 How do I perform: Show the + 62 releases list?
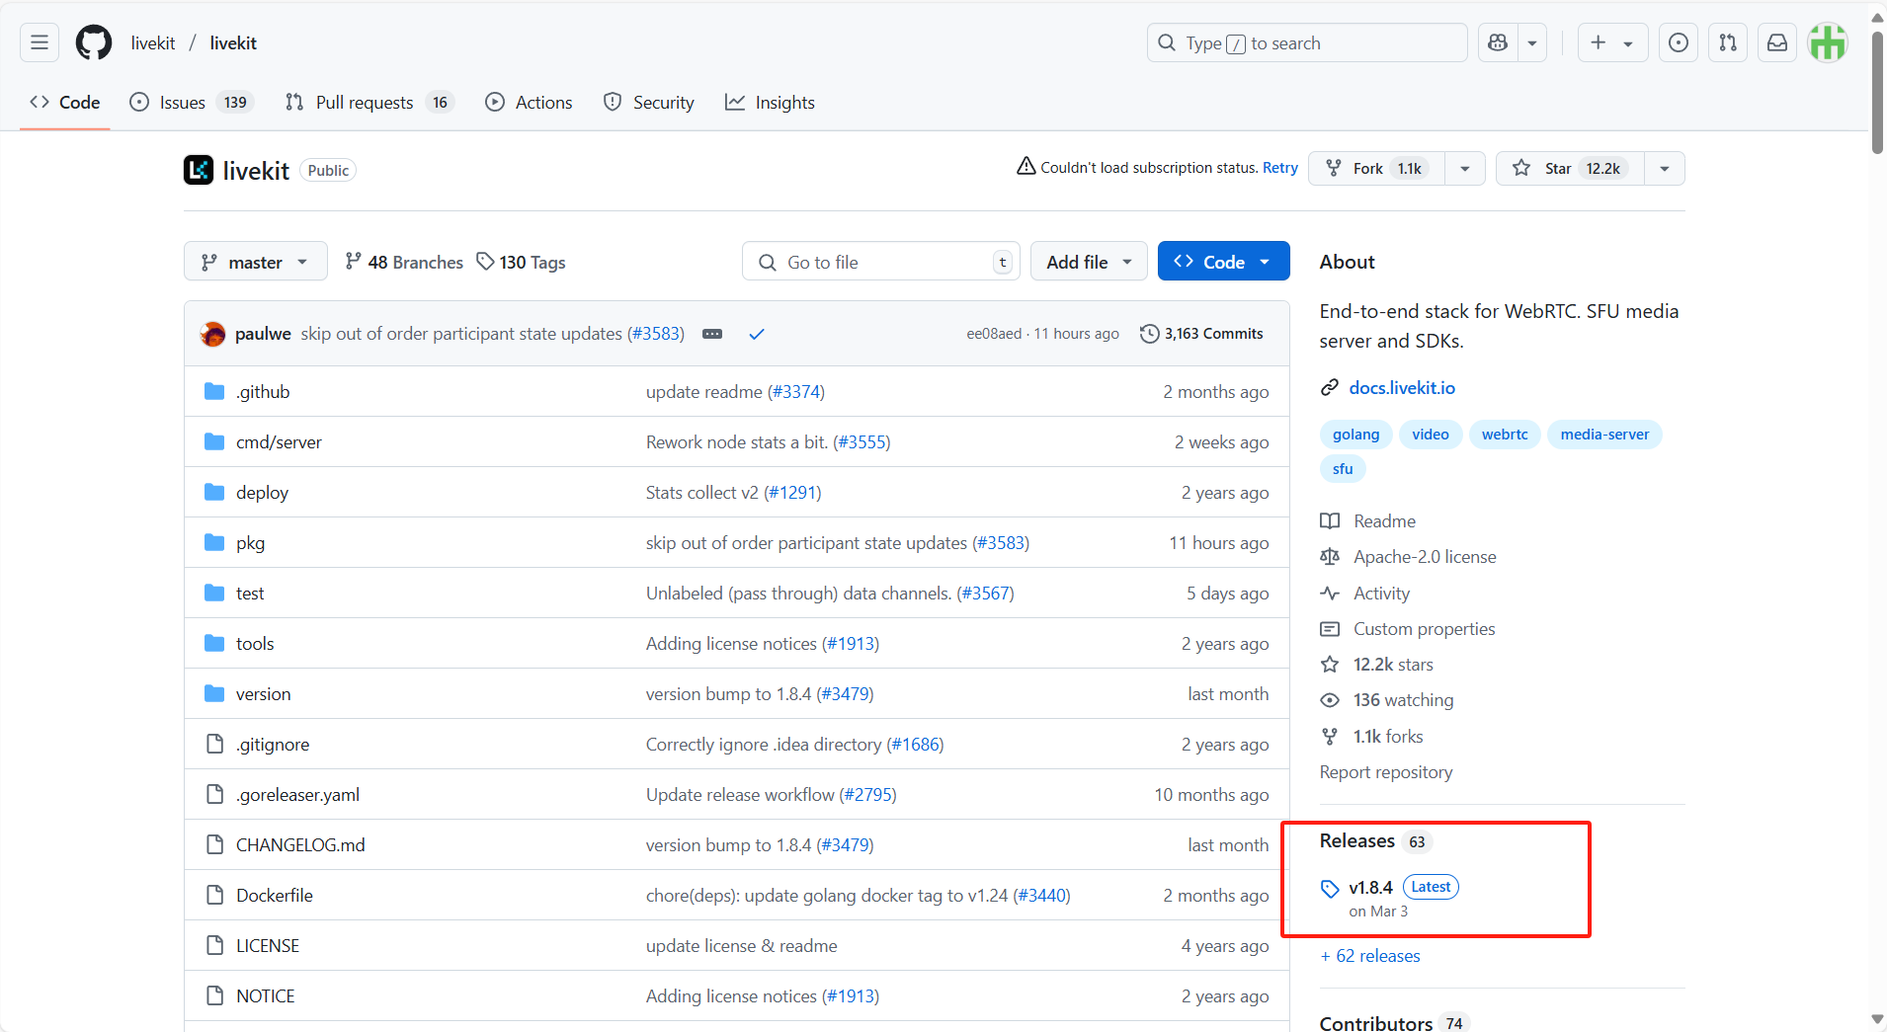click(x=1370, y=956)
